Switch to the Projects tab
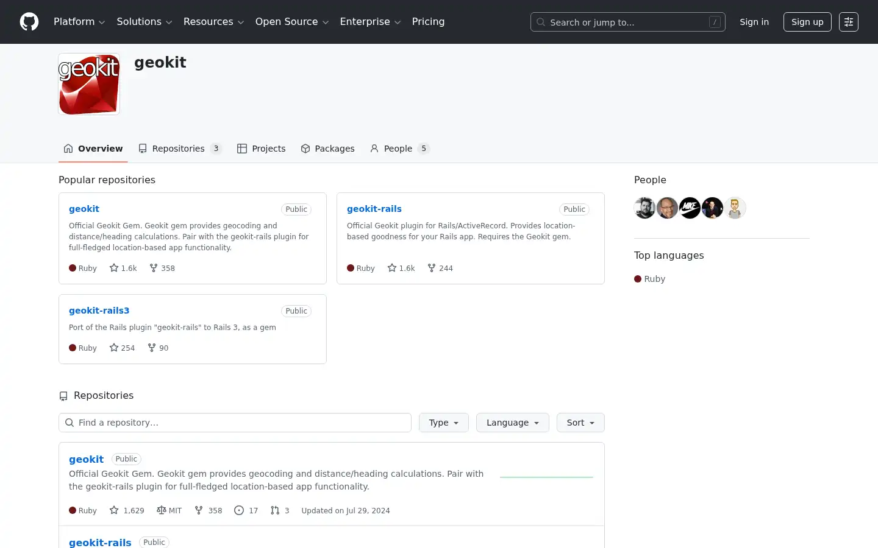Image resolution: width=878 pixels, height=548 pixels. [262, 149]
